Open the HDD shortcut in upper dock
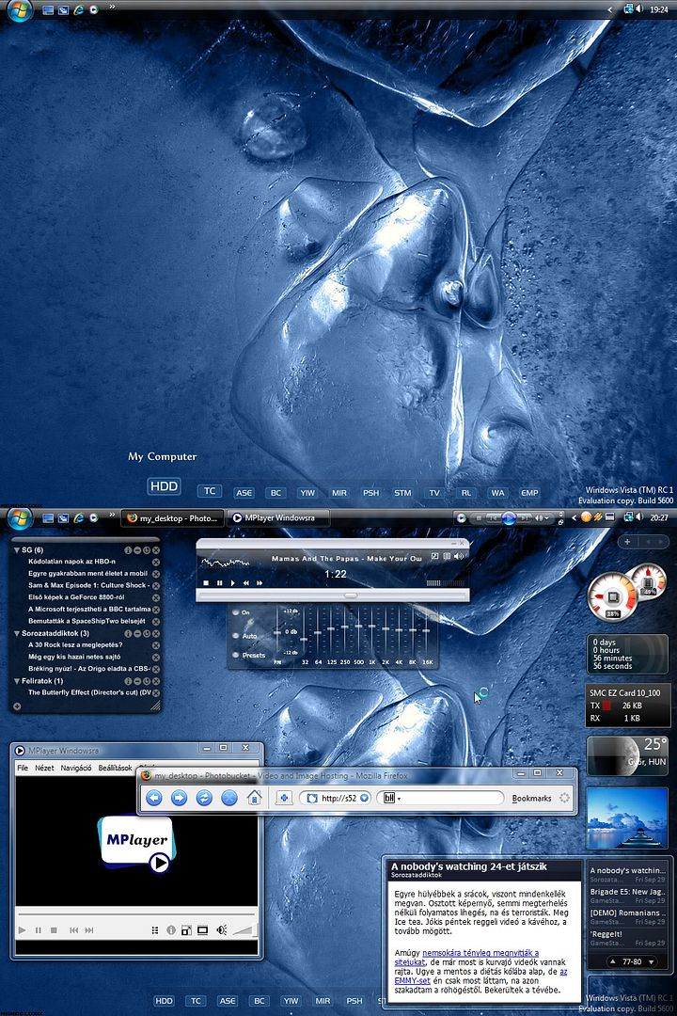The image size is (677, 1016). [163, 487]
